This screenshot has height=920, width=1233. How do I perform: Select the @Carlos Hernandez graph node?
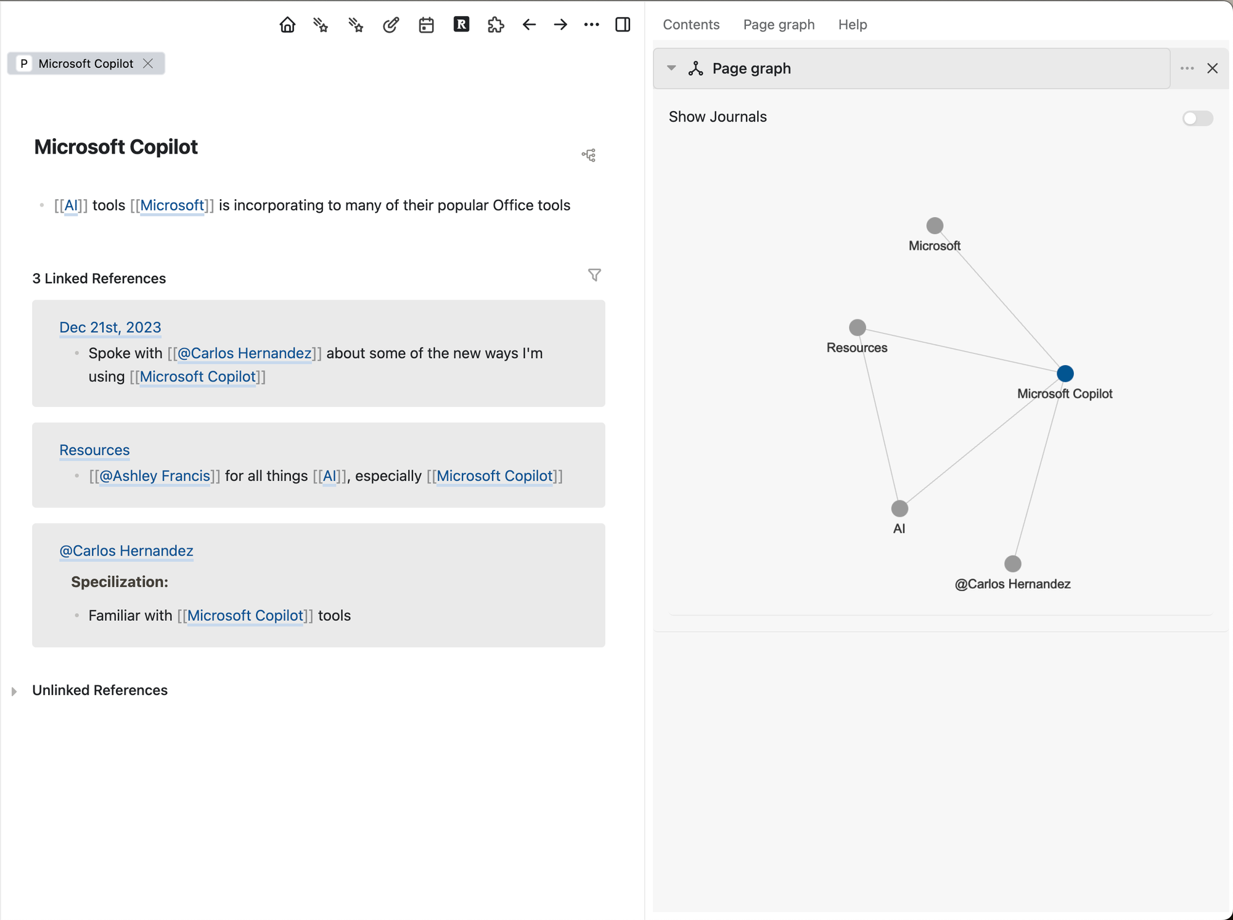(1012, 564)
